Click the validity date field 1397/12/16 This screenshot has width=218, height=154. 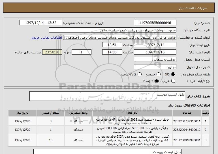(x=155, y=52)
